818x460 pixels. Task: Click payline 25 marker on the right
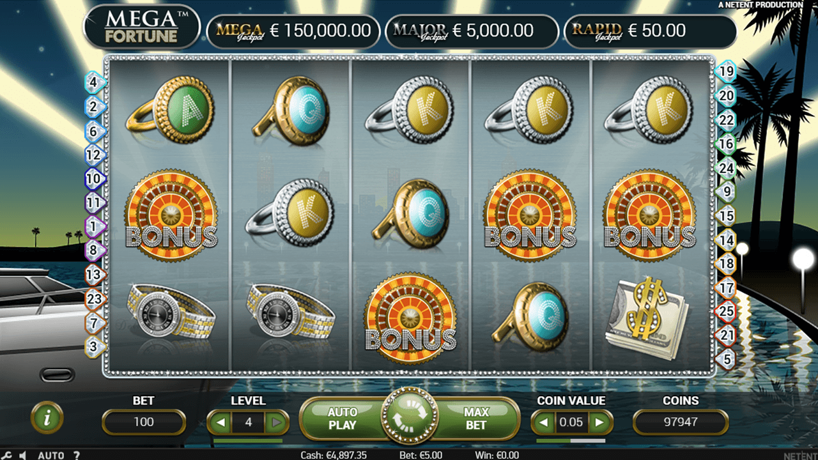727,312
